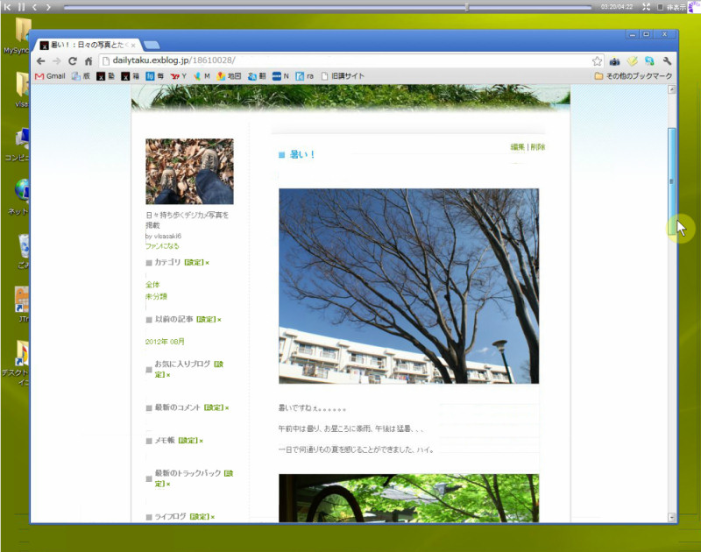Open the ra bookmark
The width and height of the screenshot is (701, 552).
click(x=304, y=76)
